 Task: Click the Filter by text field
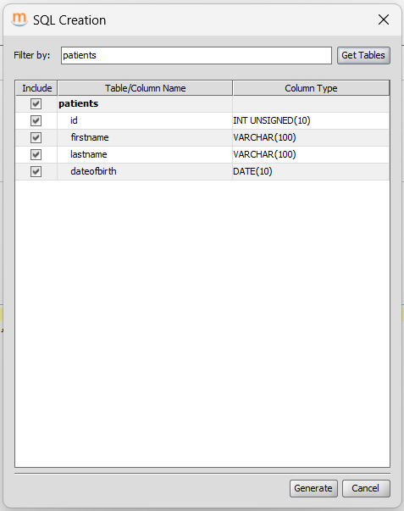pos(196,55)
